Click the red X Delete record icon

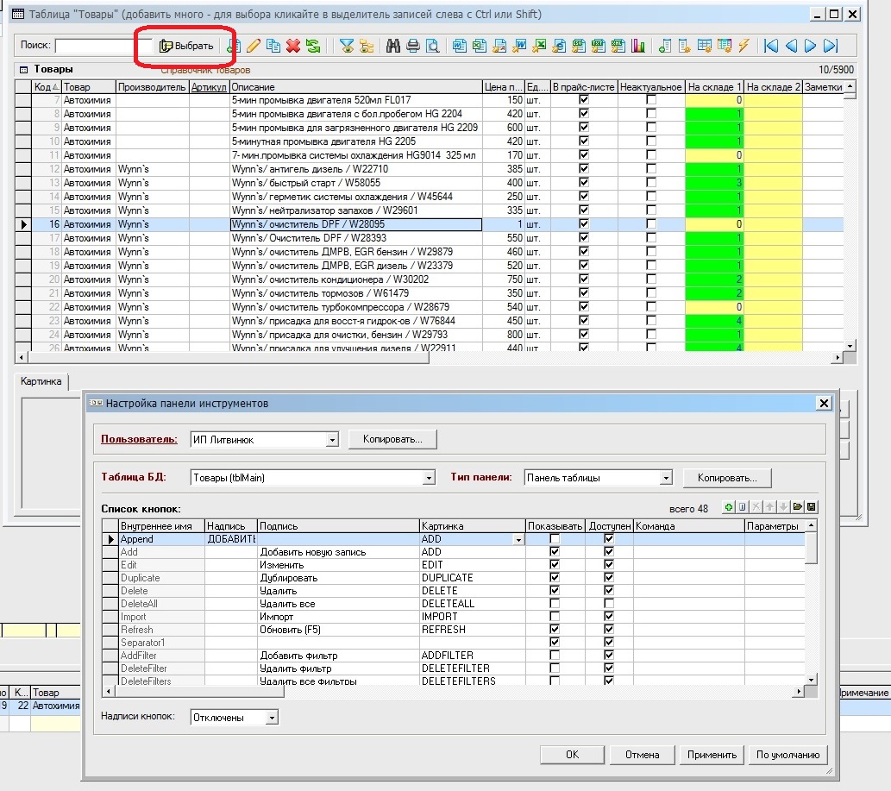(x=293, y=46)
